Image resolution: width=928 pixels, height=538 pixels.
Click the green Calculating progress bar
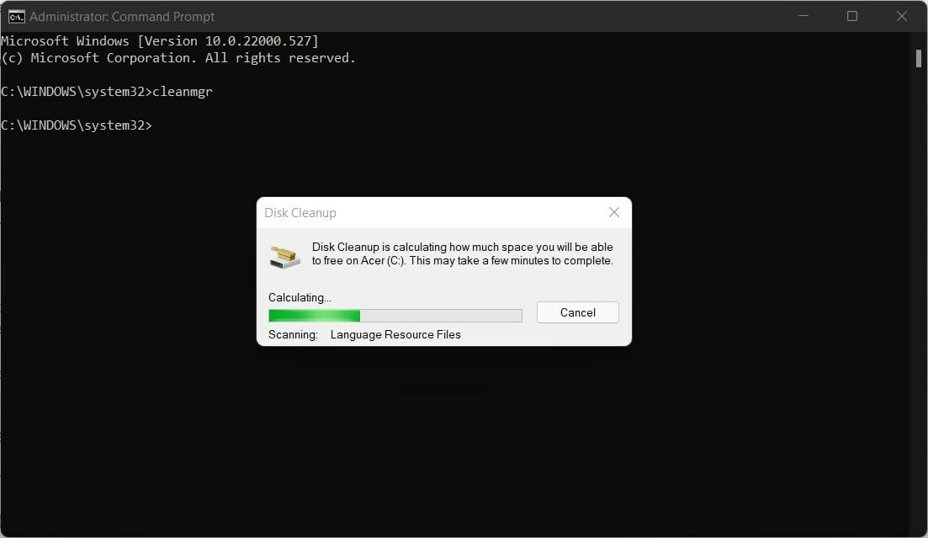395,315
